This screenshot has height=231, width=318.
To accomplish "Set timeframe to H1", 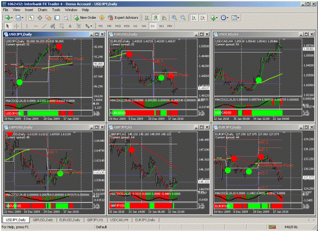I will point(135,26).
